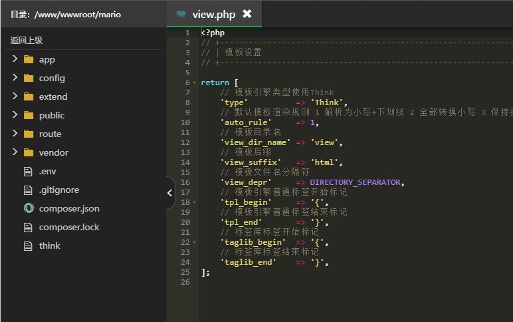Open the route folder

[50, 134]
